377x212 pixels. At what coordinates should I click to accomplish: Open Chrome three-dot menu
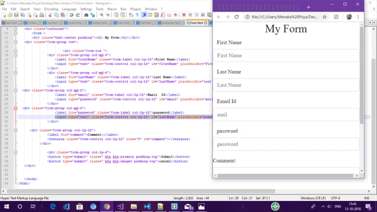coord(358,17)
